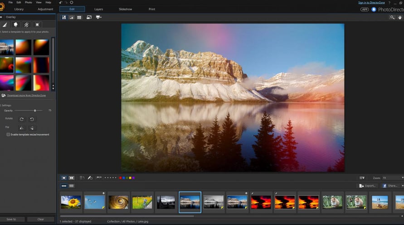Open the Help menu

48,2
